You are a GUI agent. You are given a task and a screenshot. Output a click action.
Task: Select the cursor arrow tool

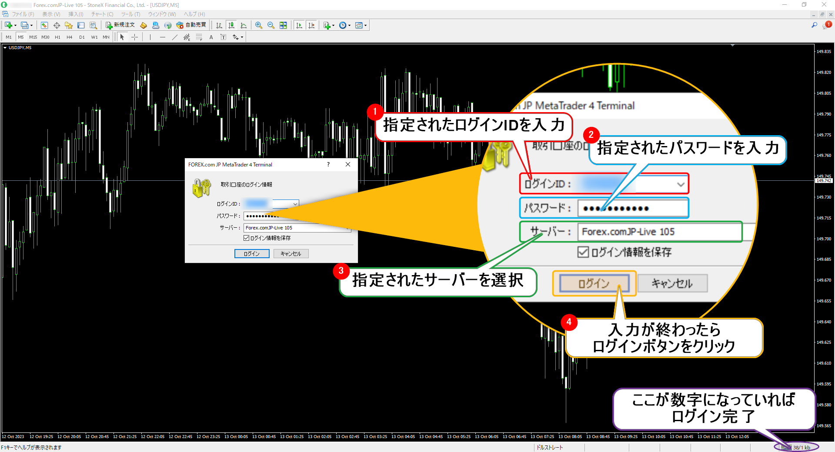pos(122,37)
